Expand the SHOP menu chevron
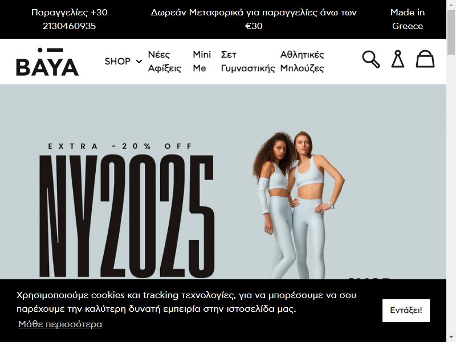This screenshot has height=342, width=456. click(x=139, y=62)
